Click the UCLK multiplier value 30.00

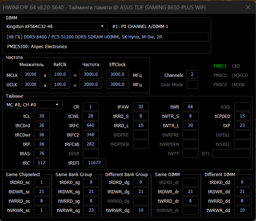pyautogui.click(x=31, y=84)
